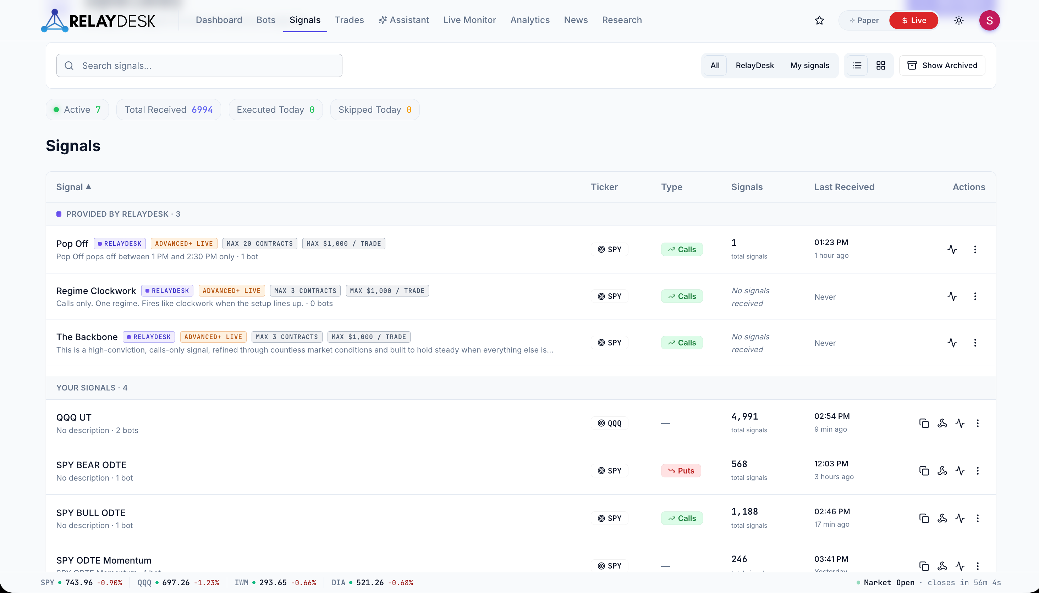Click the favorites star icon

pos(819,20)
